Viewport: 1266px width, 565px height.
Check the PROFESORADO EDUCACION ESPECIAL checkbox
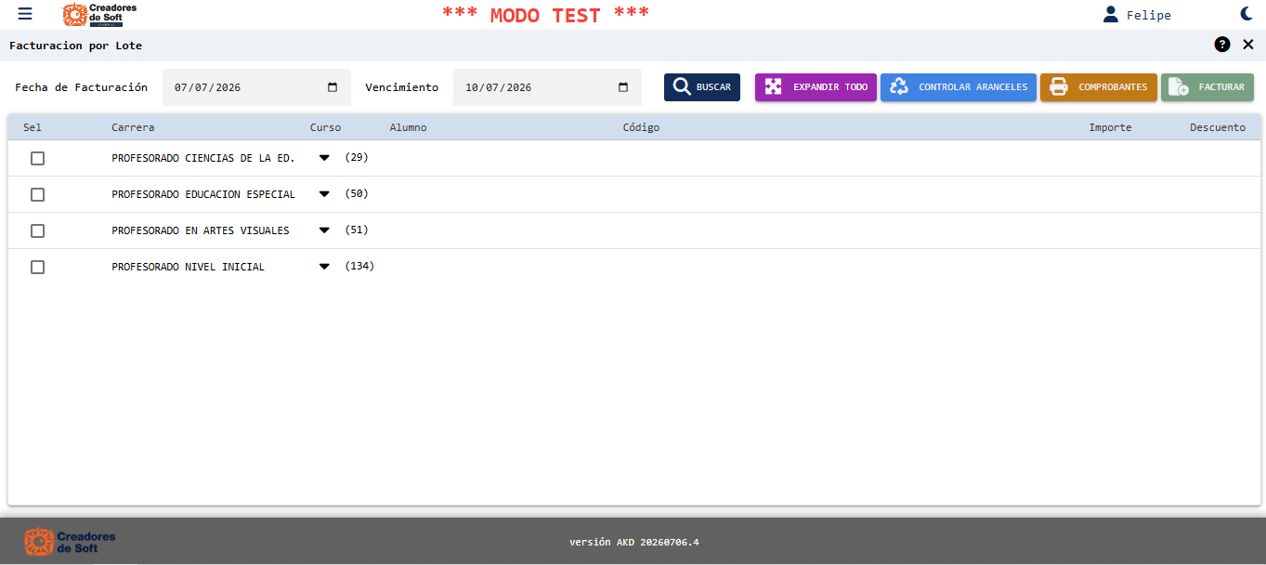(37, 194)
